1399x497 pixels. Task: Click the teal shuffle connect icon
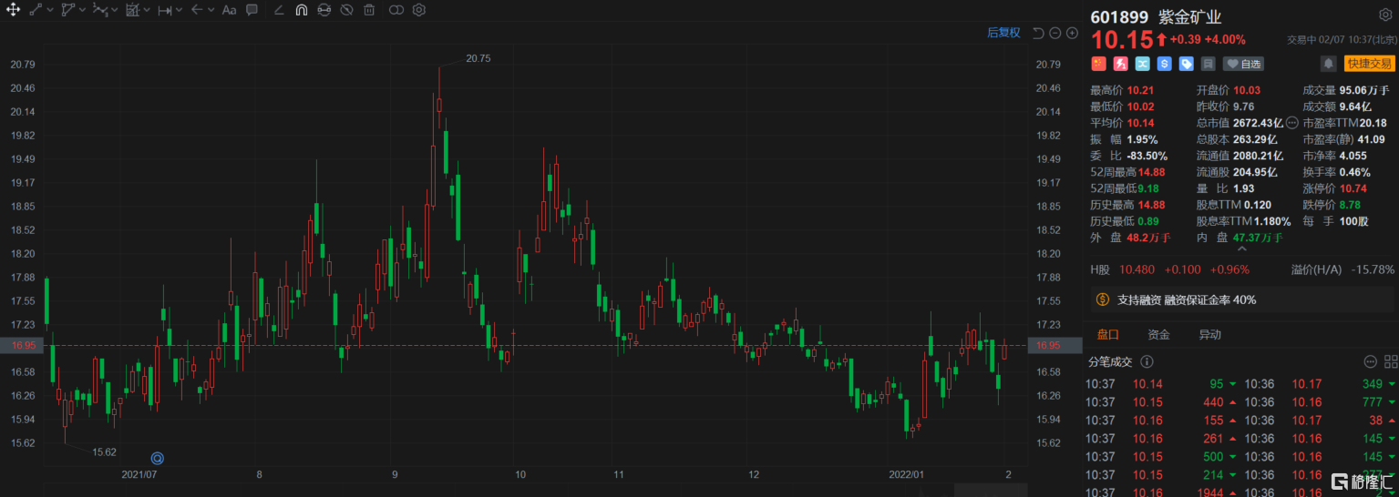tap(1142, 64)
